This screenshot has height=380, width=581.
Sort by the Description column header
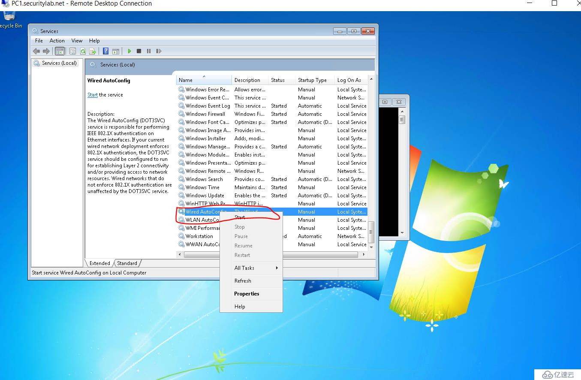tap(250, 80)
